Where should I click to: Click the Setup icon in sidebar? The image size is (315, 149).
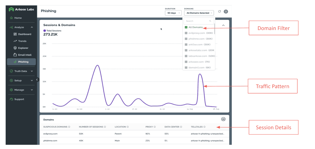click(11, 80)
